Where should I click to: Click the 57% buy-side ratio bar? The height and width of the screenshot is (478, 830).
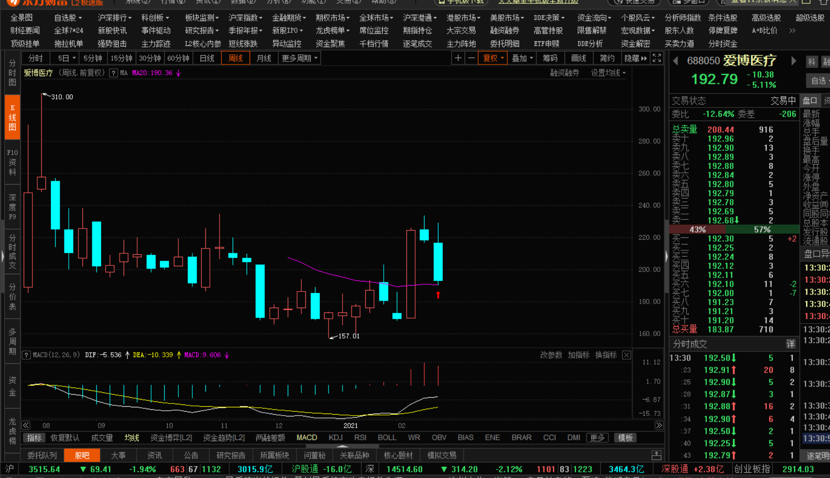pyautogui.click(x=762, y=230)
